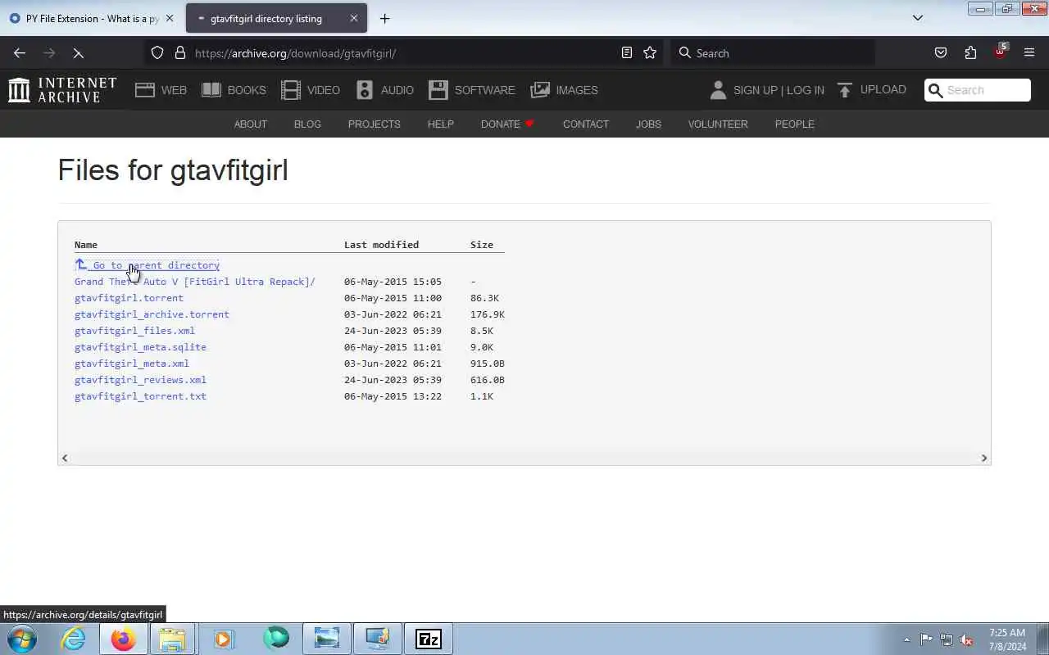The width and height of the screenshot is (1049, 655).
Task: Open gtavfitgirl_files.xml
Action: tap(134, 331)
